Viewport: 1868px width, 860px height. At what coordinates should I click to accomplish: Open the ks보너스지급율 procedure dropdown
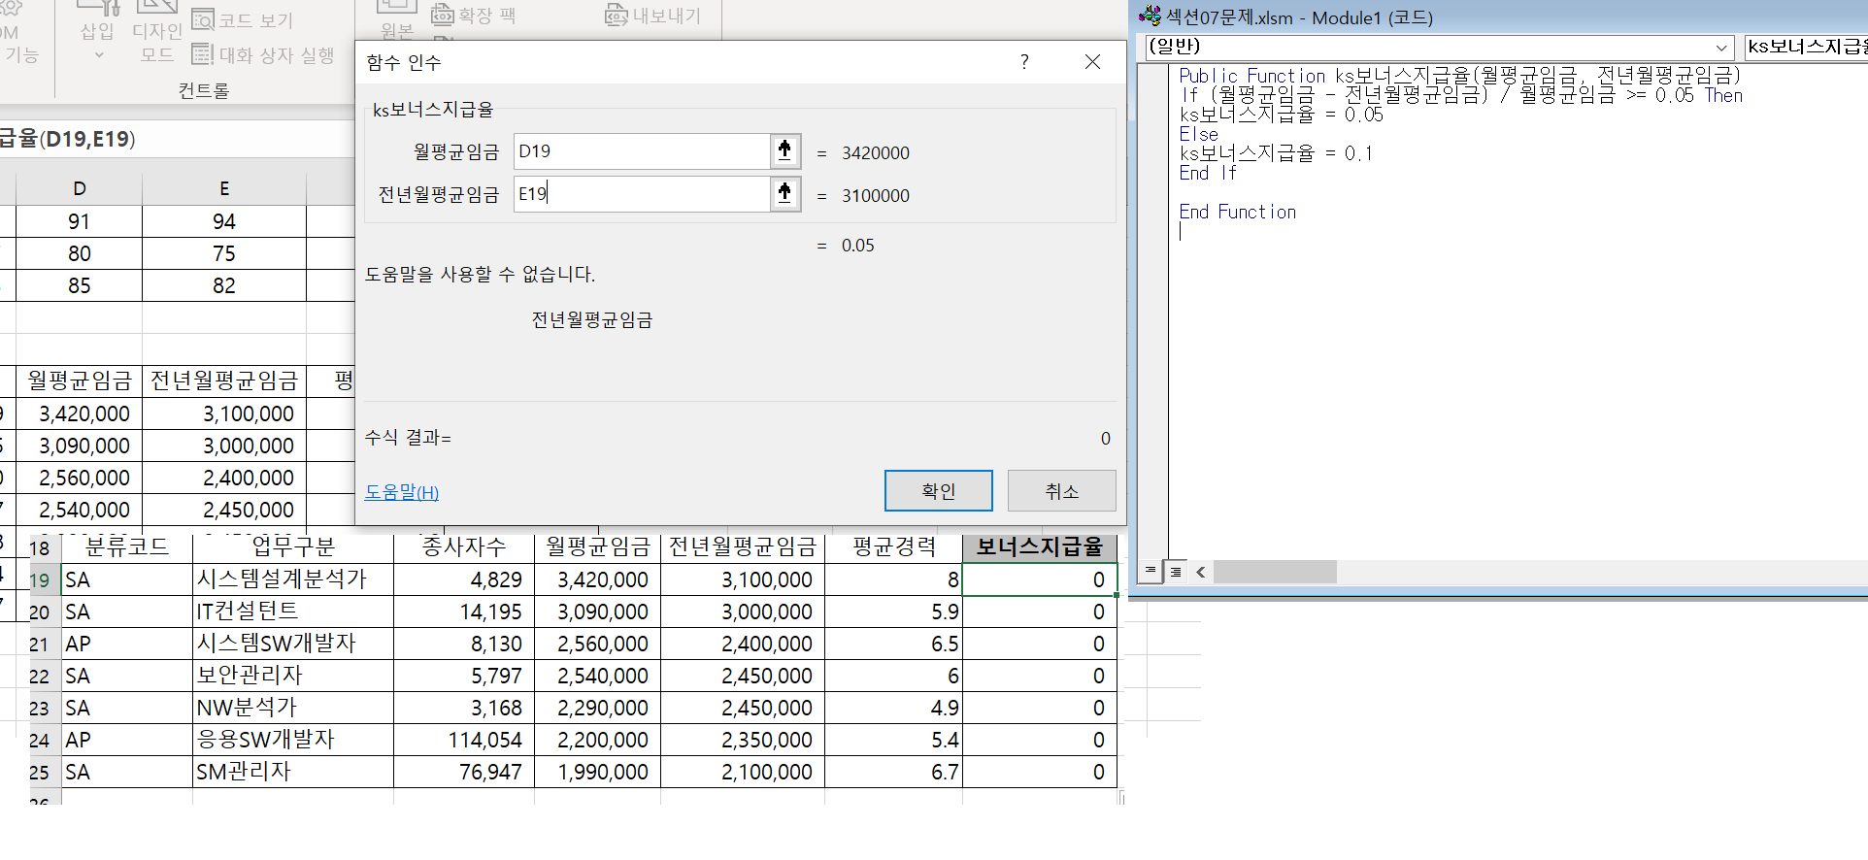(1806, 47)
